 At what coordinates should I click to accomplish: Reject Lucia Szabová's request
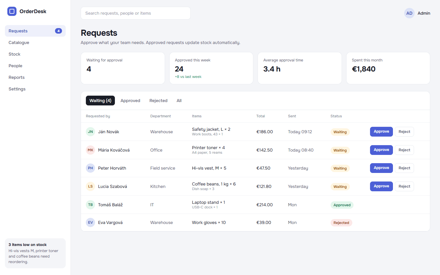(x=404, y=186)
